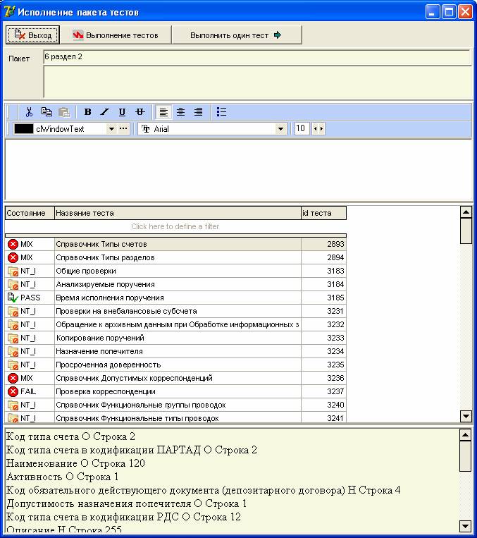This screenshot has width=477, height=538.
Task: Click NT_I icon for Проверки на внебалансовые субсчета
Action: (x=13, y=311)
